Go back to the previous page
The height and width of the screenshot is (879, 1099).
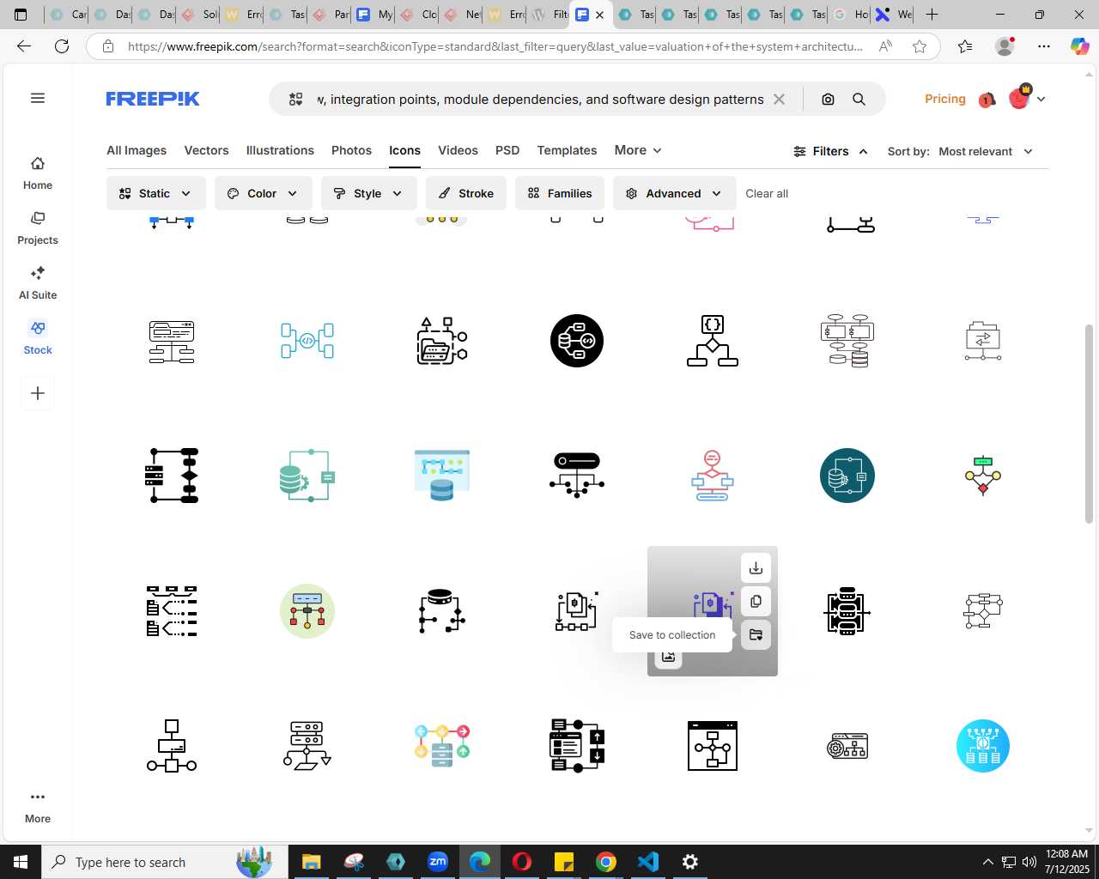point(24,46)
